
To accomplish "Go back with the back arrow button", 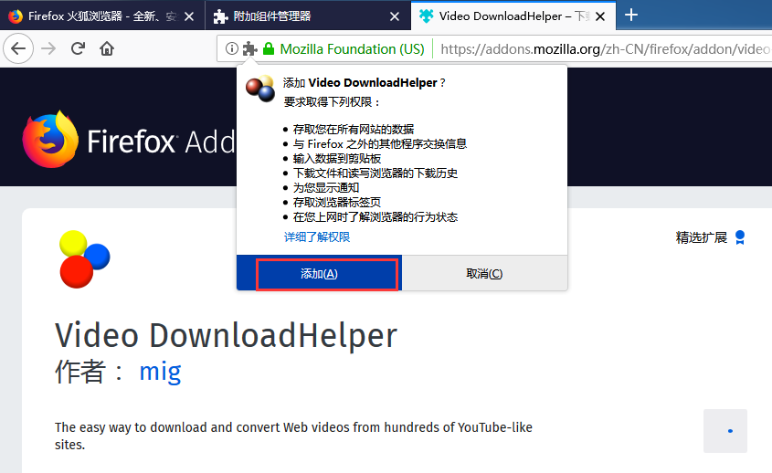I will pos(18,48).
